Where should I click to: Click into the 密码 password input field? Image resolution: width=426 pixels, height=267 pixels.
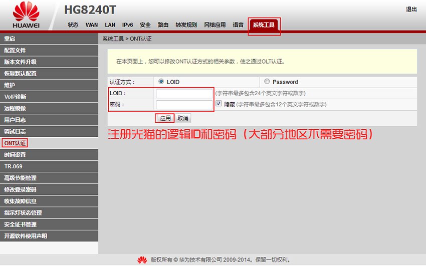(x=184, y=105)
